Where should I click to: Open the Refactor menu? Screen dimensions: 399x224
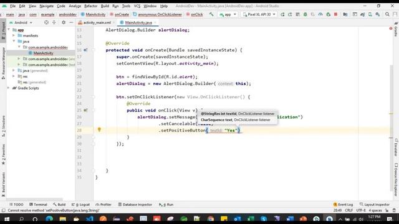91,6
